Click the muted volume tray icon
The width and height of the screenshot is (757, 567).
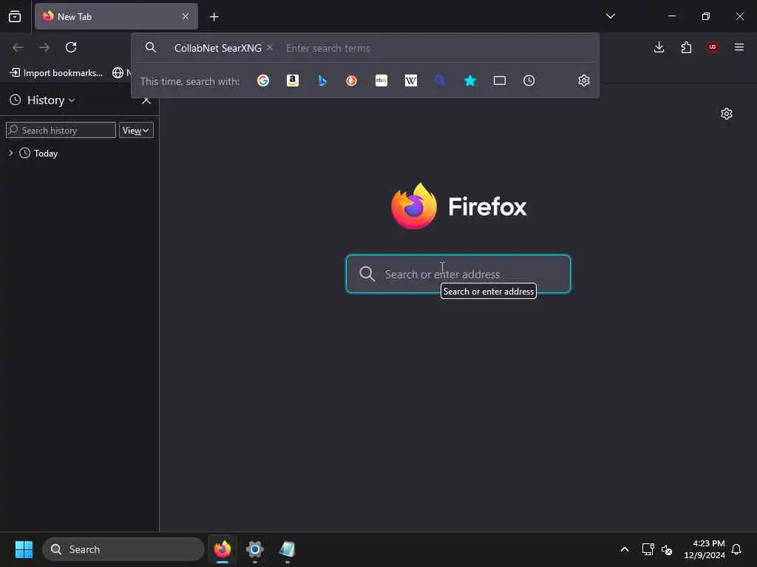[667, 549]
